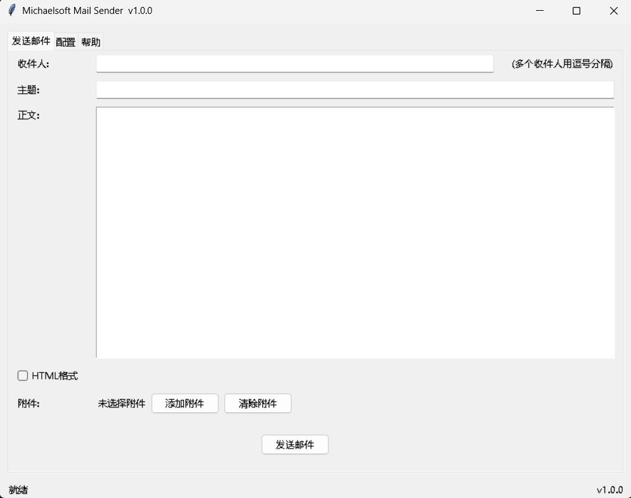Click the v1.0.0 version label in the status bar
The height and width of the screenshot is (498, 631).
click(x=609, y=490)
